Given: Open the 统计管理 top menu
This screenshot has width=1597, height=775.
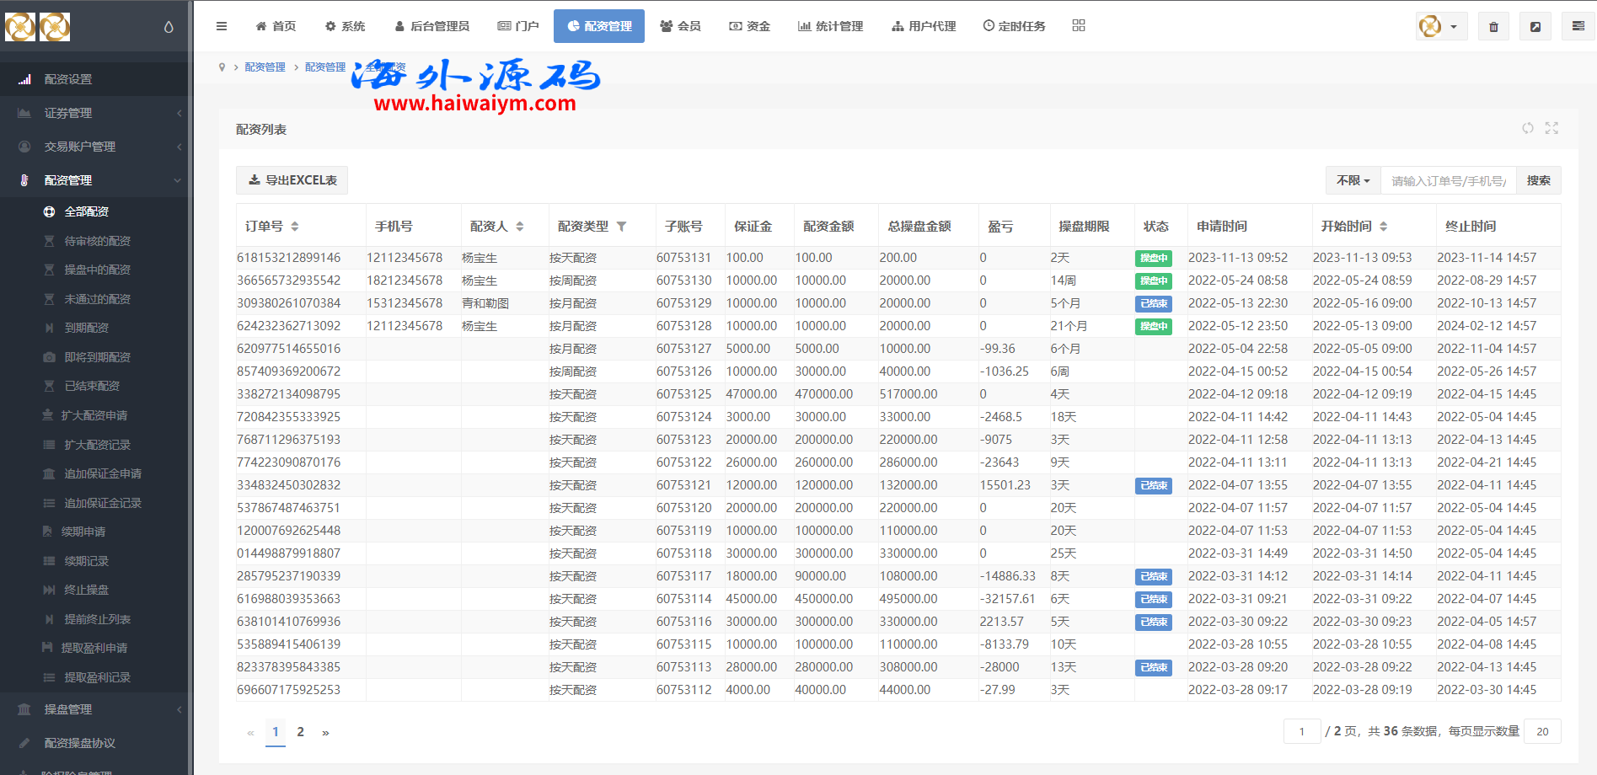Looking at the screenshot, I should pyautogui.click(x=830, y=26).
